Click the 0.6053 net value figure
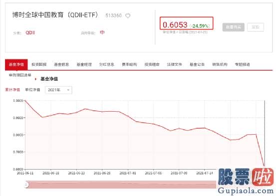 click(175, 25)
